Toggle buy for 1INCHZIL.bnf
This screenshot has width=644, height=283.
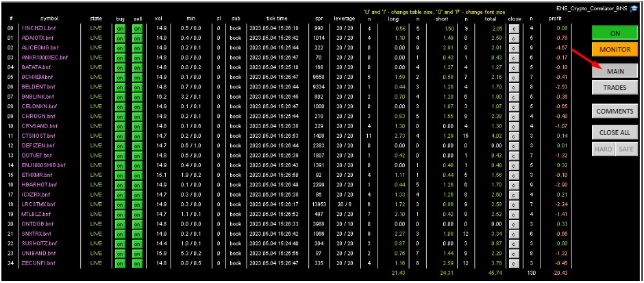point(120,28)
